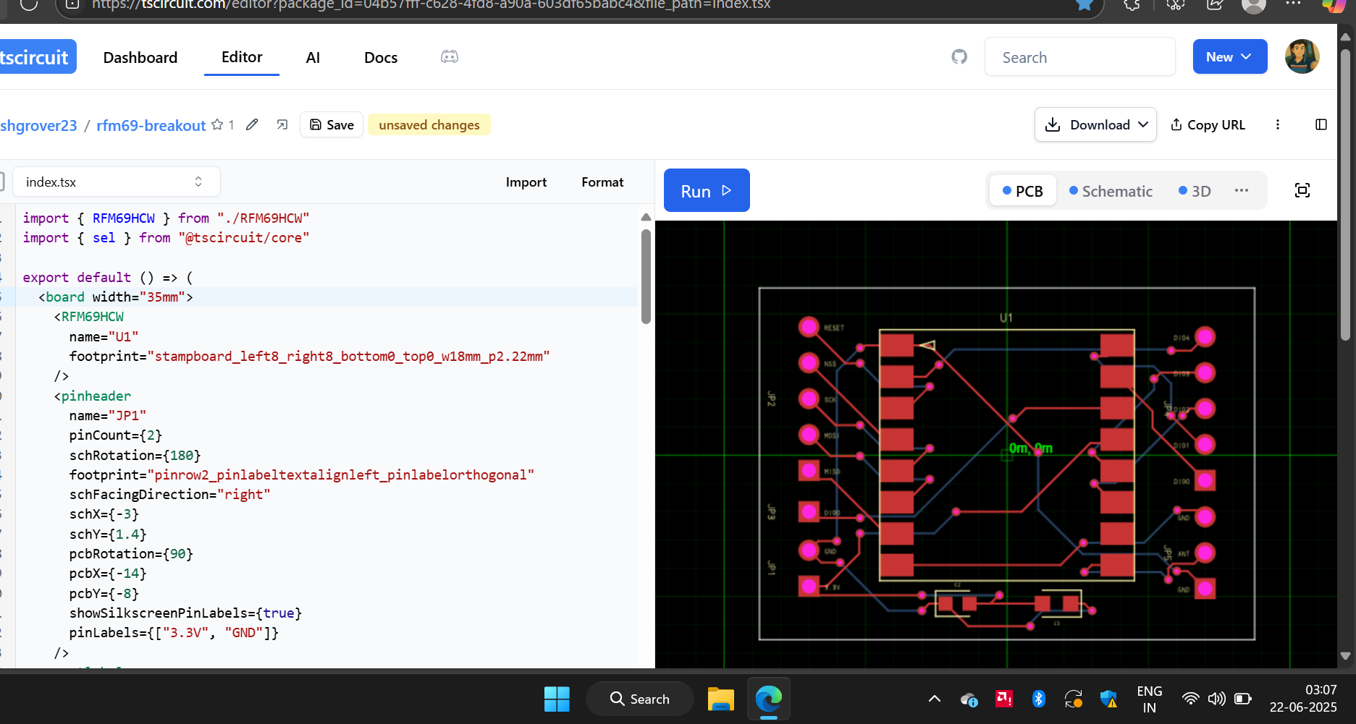Open the Docs menu item
This screenshot has height=724, width=1356.
(381, 58)
